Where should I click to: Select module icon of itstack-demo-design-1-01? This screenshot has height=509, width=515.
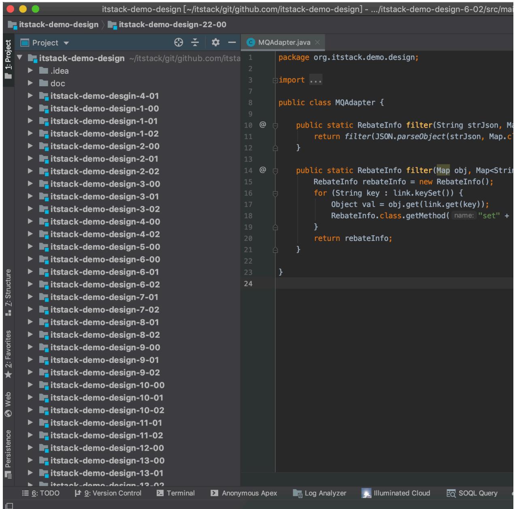(44, 121)
